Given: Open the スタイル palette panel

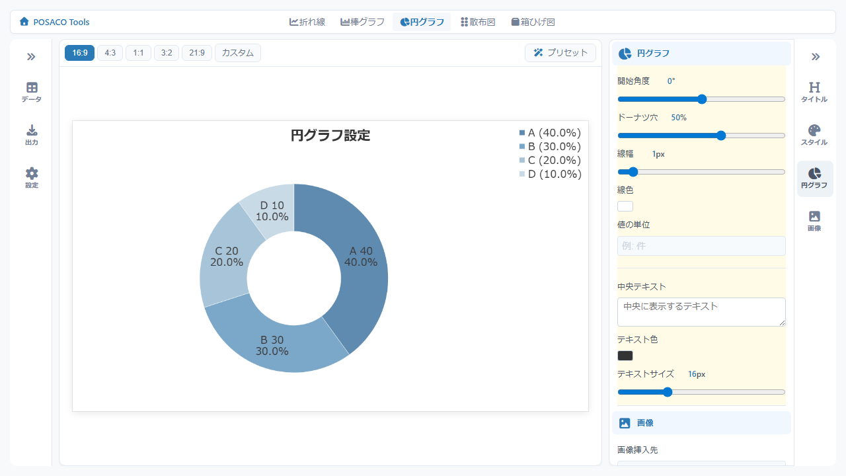Looking at the screenshot, I should [x=814, y=135].
